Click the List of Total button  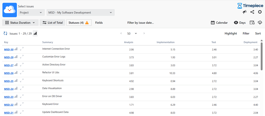53,22
